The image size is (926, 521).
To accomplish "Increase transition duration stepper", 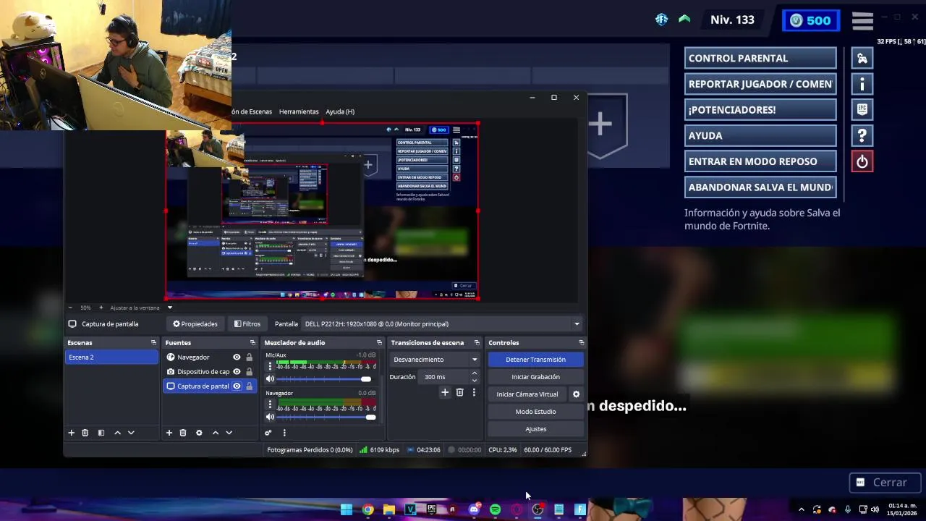I will (x=474, y=373).
